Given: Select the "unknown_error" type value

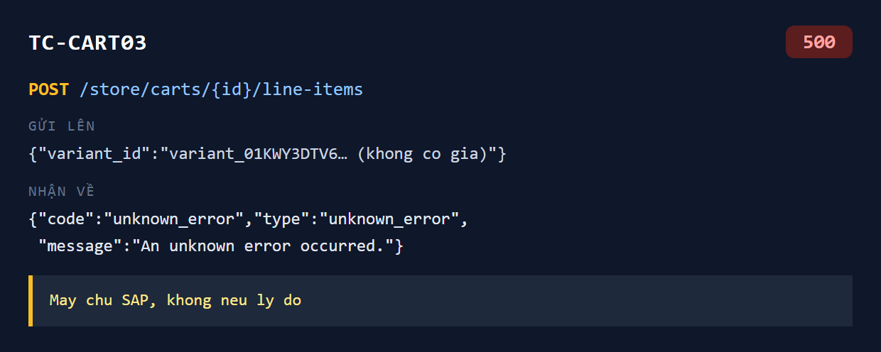Looking at the screenshot, I should point(387,219).
